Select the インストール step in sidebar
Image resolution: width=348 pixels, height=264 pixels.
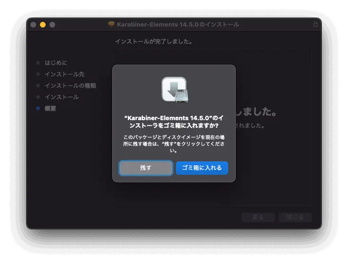coord(62,97)
